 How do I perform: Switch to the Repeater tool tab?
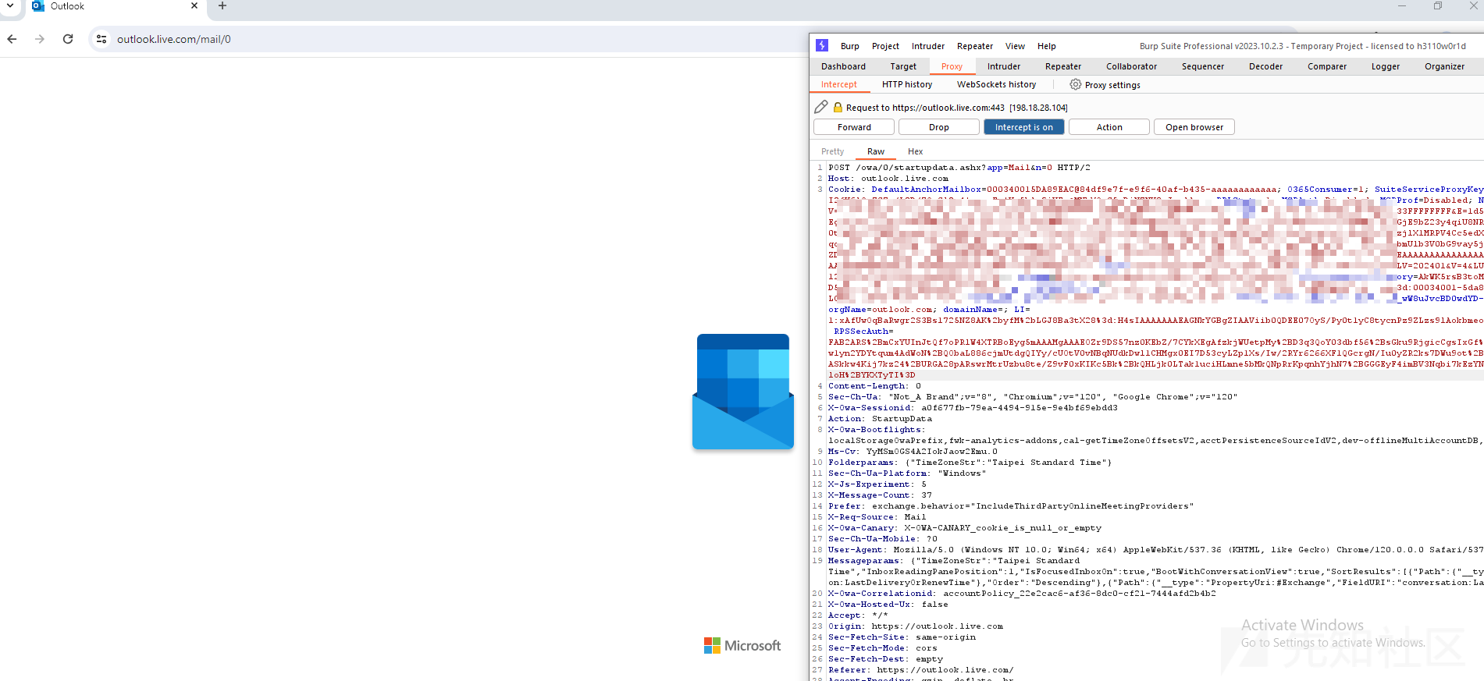click(1063, 66)
